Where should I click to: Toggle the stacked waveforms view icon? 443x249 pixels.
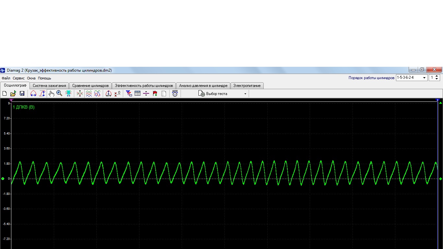pyautogui.click(x=89, y=94)
